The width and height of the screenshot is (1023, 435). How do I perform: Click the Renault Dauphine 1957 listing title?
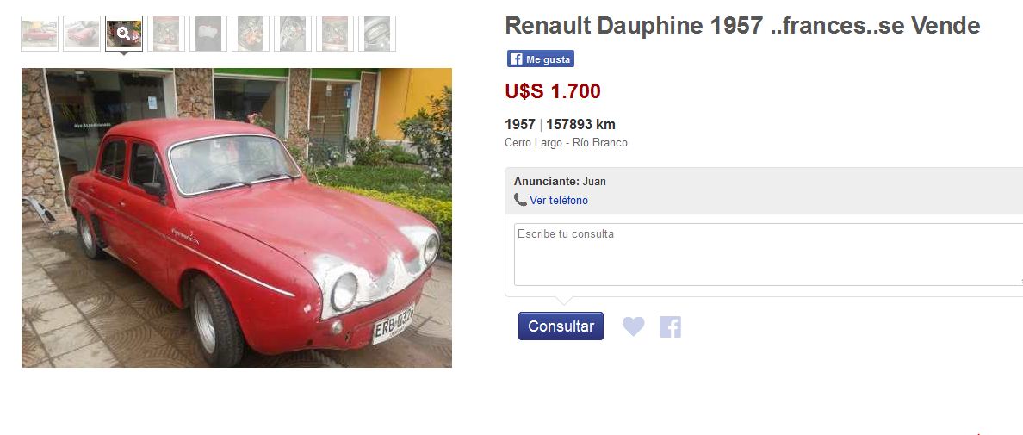coord(742,26)
